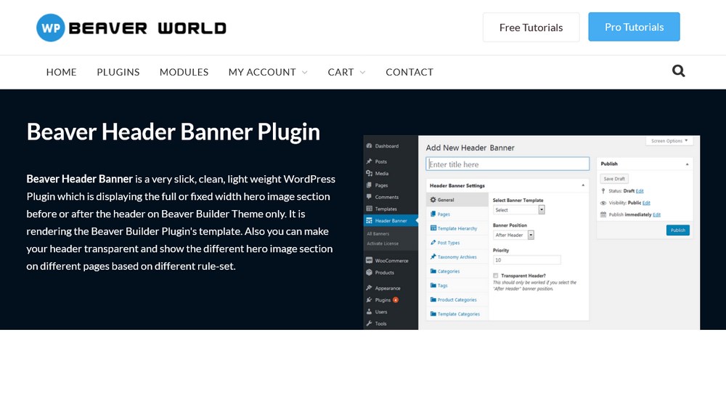Image resolution: width=726 pixels, height=407 pixels.
Task: Collapse the Publish box with its arrow
Action: tap(687, 164)
